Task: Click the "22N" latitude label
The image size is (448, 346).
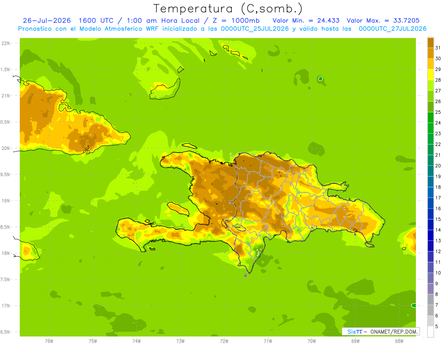Action: (6, 43)
